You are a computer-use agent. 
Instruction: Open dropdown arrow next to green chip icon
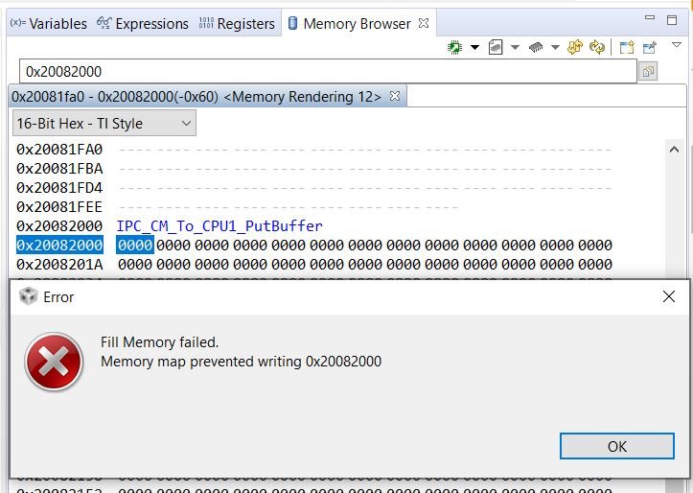(474, 47)
